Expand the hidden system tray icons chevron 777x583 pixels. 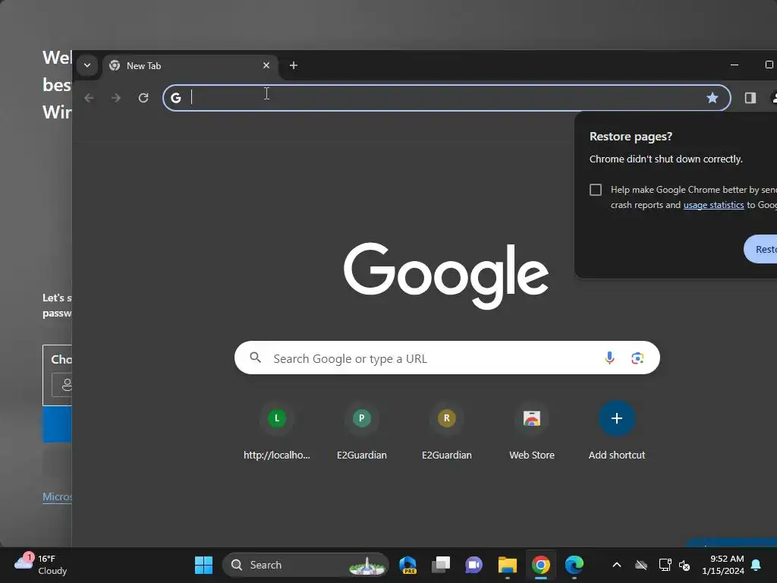pos(617,565)
